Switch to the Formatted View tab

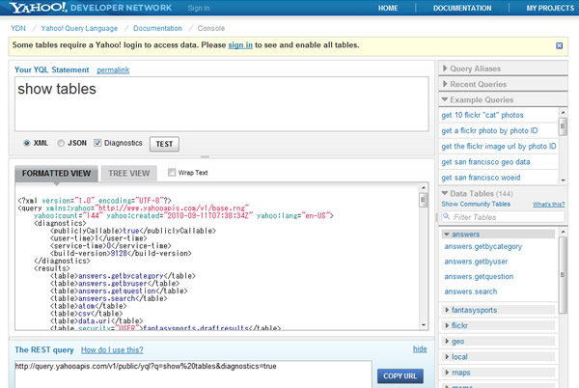(x=56, y=173)
